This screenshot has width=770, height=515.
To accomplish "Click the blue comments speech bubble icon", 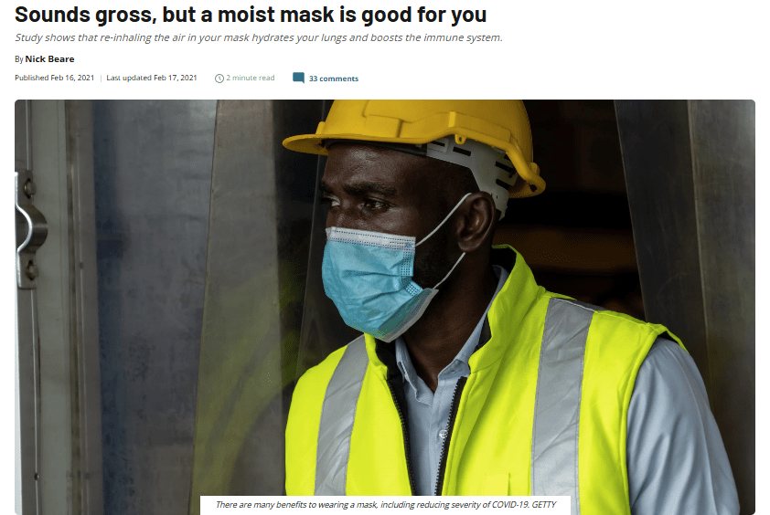I will [298, 78].
